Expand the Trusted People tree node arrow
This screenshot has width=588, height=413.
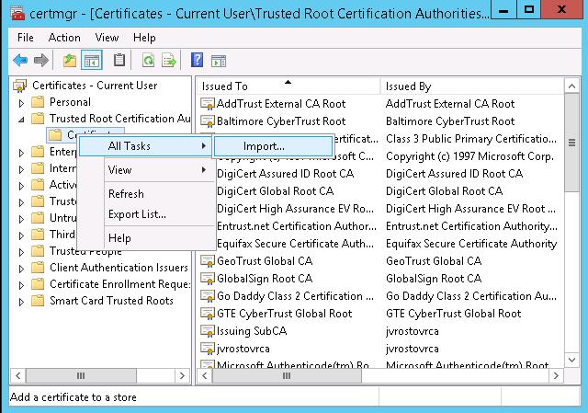pyautogui.click(x=21, y=251)
